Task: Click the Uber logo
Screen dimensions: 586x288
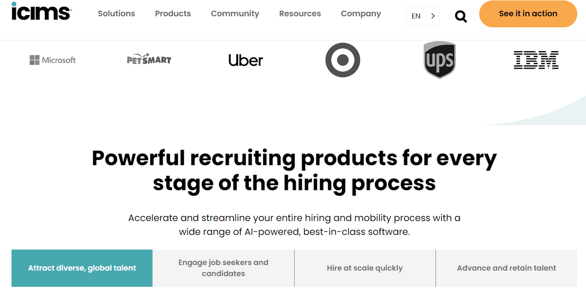Action: click(246, 60)
